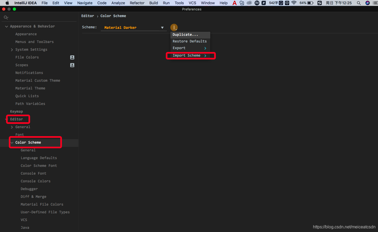Viewport: 378px width, 232px height.
Task: Click the preferences search magnifier icon
Action: (6, 18)
